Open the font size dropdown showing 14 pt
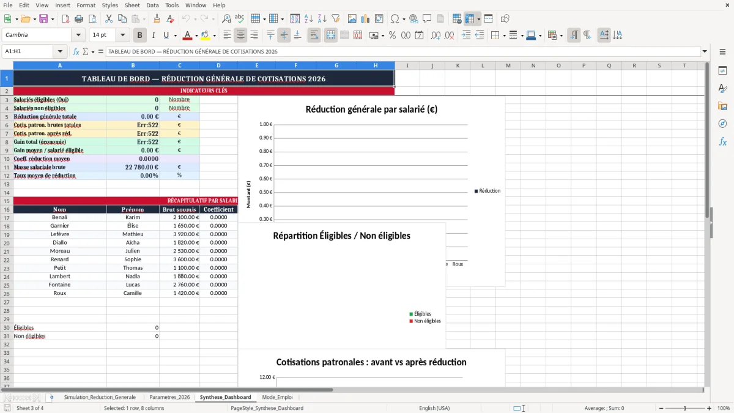Viewport: 734px width, 413px height. point(122,35)
